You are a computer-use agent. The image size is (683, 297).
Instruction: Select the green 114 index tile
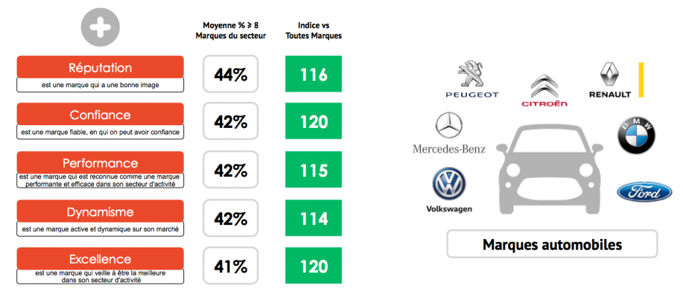tap(313, 218)
